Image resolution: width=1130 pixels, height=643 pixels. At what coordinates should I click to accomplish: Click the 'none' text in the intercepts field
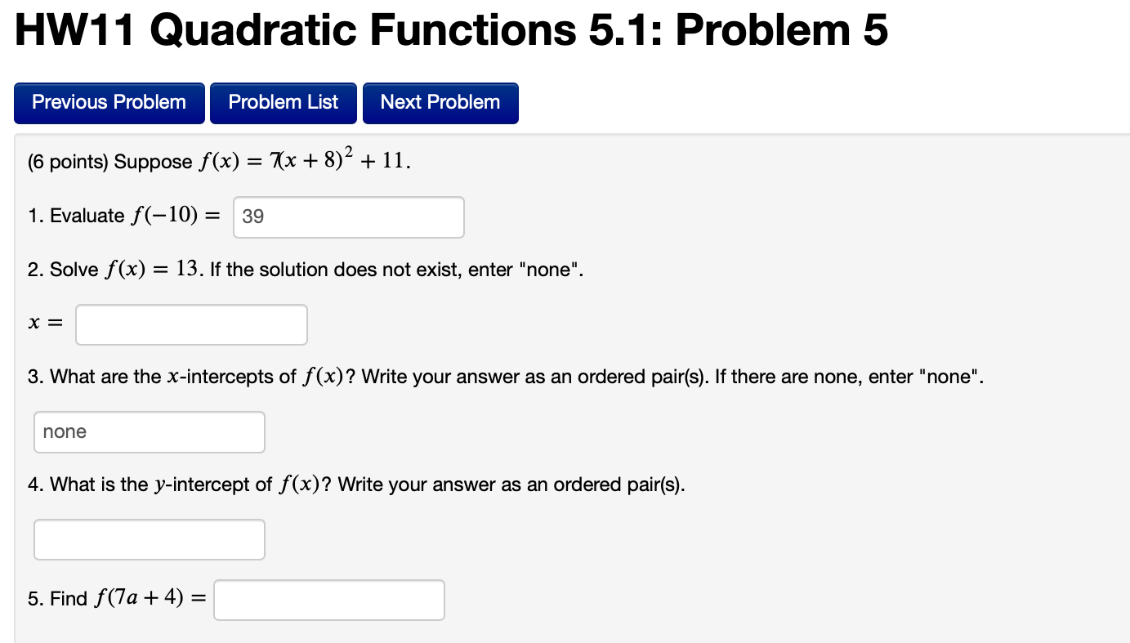64,431
